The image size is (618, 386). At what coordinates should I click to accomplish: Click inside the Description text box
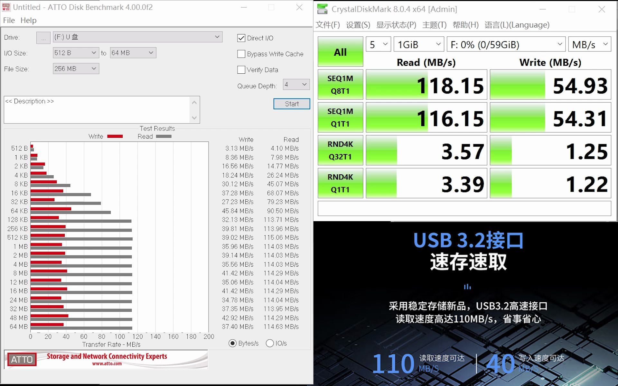(97, 110)
